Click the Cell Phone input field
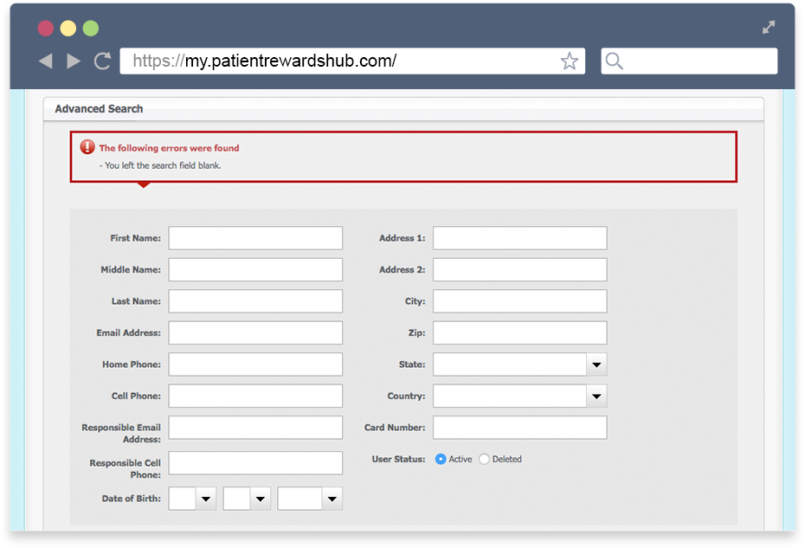Viewport: 805px width, 548px height. pos(255,396)
